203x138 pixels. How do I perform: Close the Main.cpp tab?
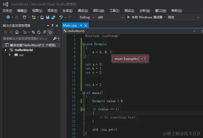click(x=86, y=25)
